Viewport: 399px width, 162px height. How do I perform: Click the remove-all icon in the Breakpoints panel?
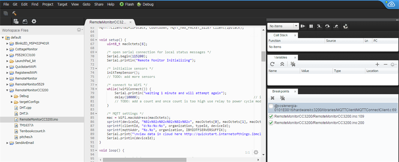pyautogui.click(x=282, y=98)
